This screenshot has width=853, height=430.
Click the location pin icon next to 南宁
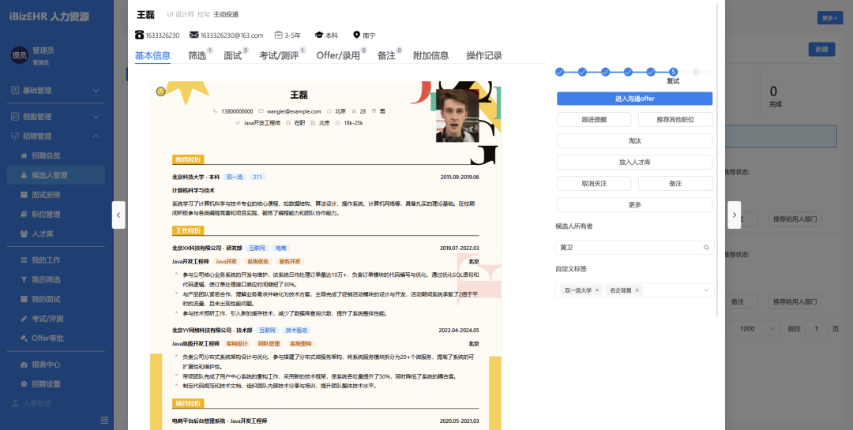click(356, 36)
